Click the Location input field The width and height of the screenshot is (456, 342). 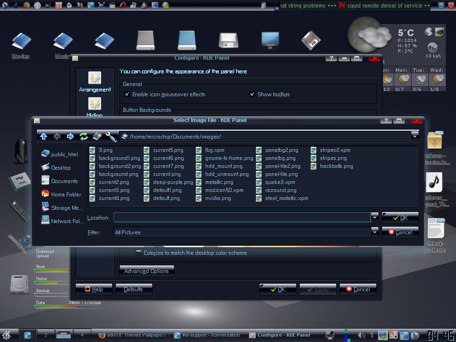(x=242, y=217)
